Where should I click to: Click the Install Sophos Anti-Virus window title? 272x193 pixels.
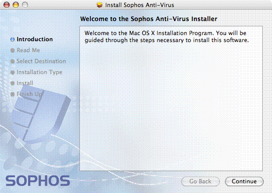tap(140, 5)
